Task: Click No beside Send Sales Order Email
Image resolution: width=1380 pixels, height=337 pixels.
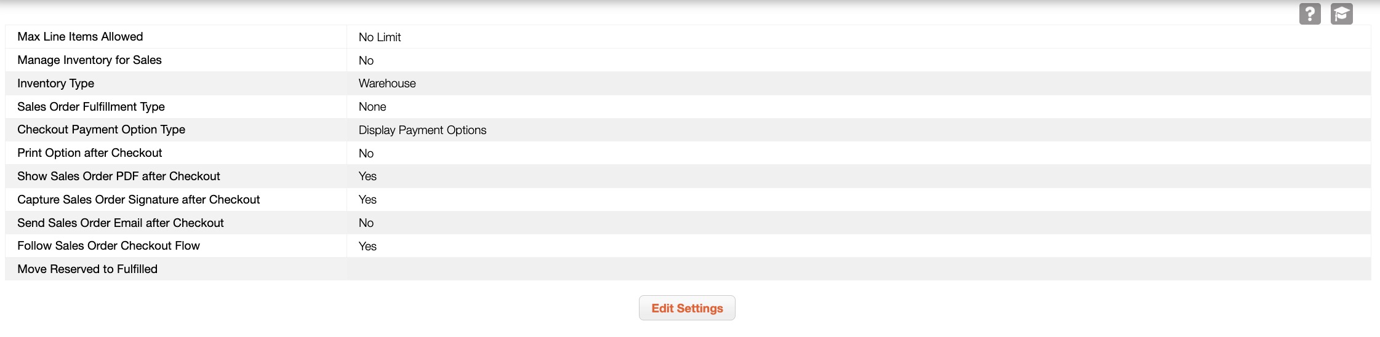Action: [x=366, y=223]
